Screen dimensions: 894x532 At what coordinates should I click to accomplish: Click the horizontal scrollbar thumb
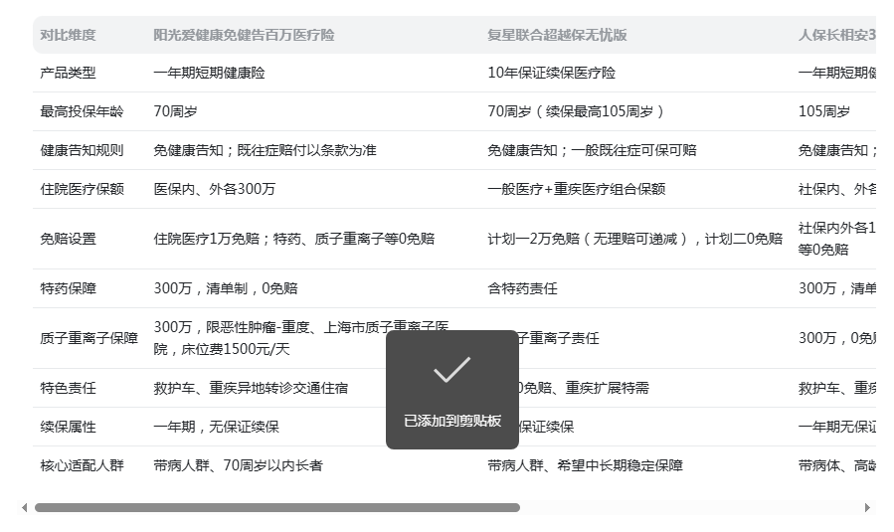click(x=277, y=507)
